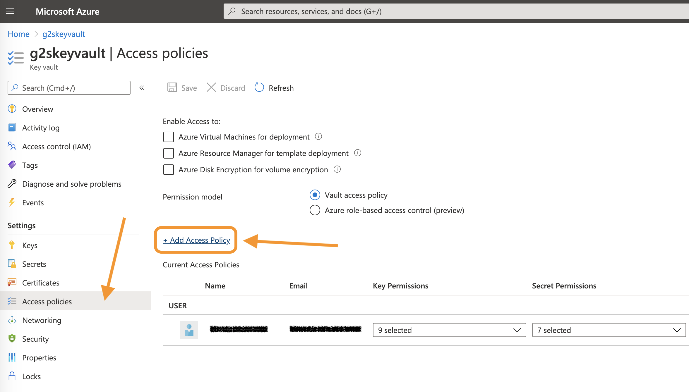This screenshot has height=392, width=689.
Task: Click the magnifier icon in global search bar
Action: 232,11
